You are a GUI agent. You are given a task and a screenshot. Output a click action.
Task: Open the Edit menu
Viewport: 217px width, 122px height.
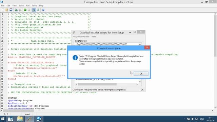tap(8, 6)
